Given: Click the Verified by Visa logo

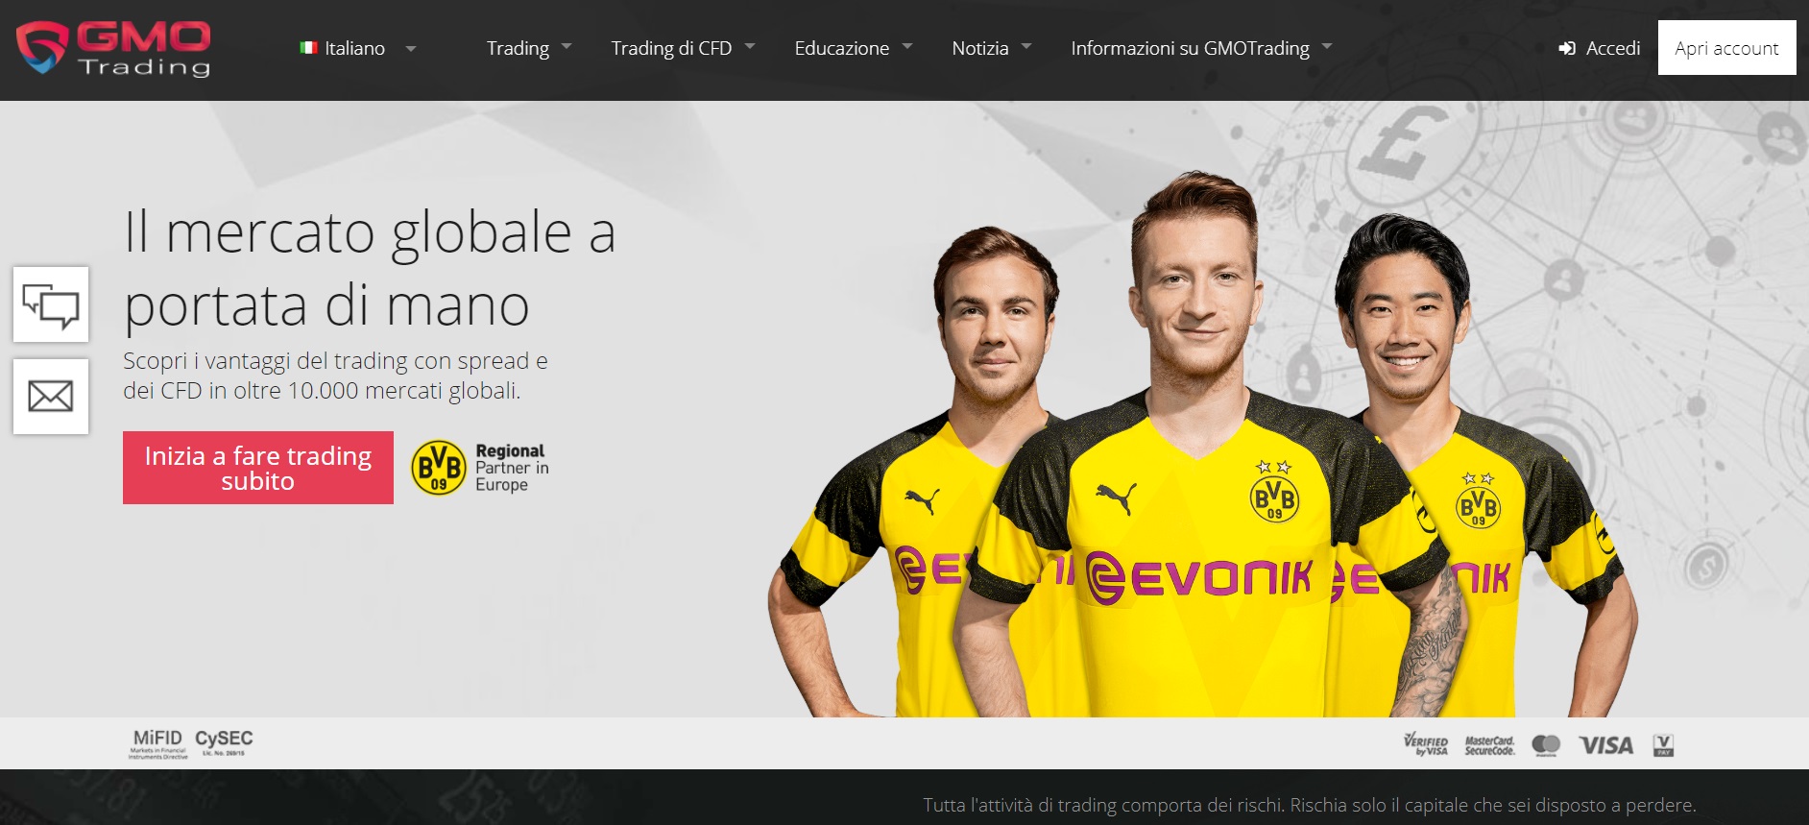Looking at the screenshot, I should (x=1426, y=744).
